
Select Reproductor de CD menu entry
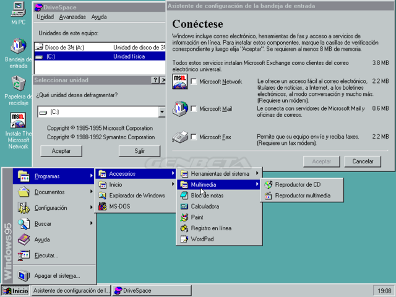click(302, 184)
